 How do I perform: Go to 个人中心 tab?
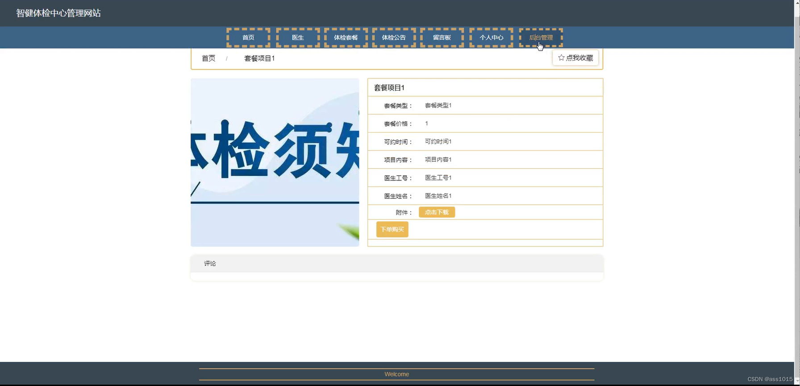pos(491,37)
